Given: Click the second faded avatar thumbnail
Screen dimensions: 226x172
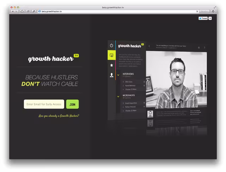Looking at the screenshot, I should (x=150, y=123).
